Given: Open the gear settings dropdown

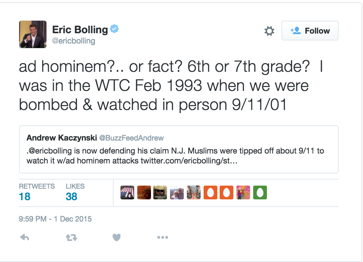Looking at the screenshot, I should tap(269, 31).
